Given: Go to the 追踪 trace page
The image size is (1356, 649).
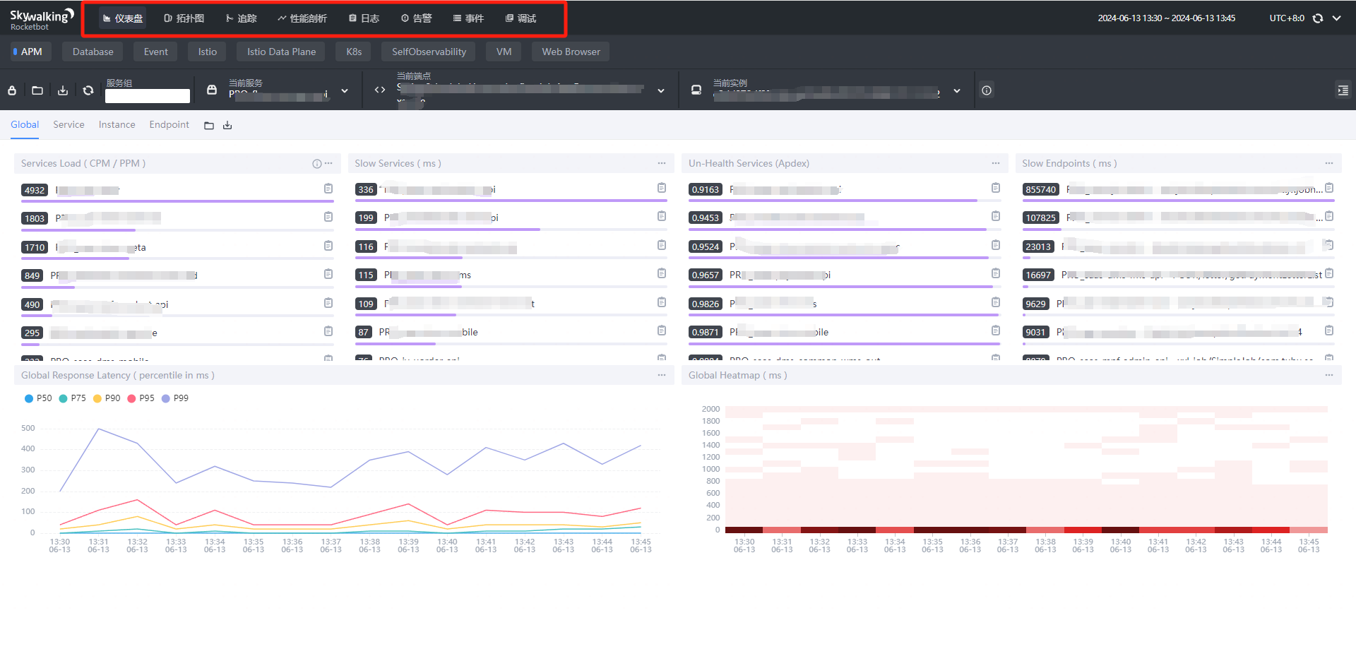Looking at the screenshot, I should (x=242, y=18).
